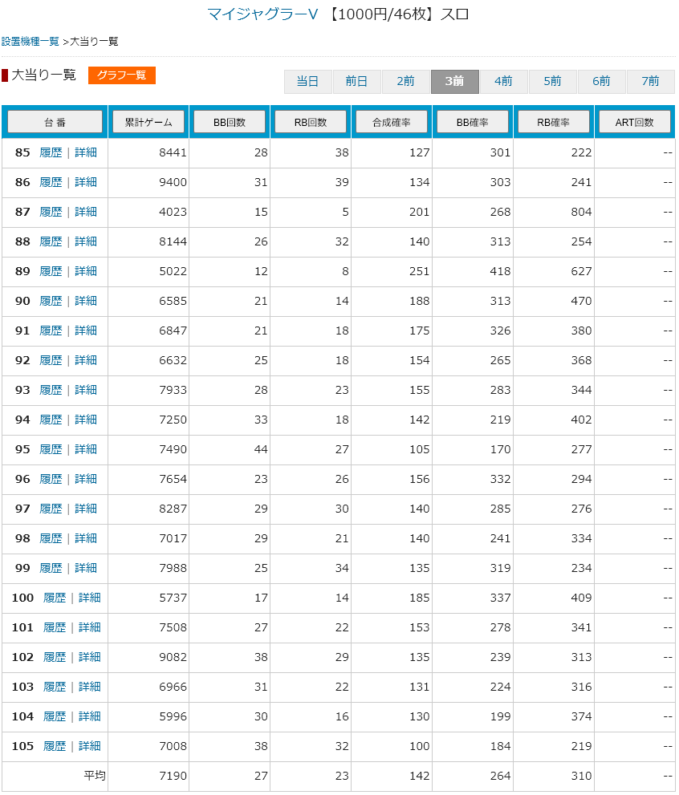Screen dimensions: 679x795
Task: Select the 7前 day tab
Action: point(651,81)
